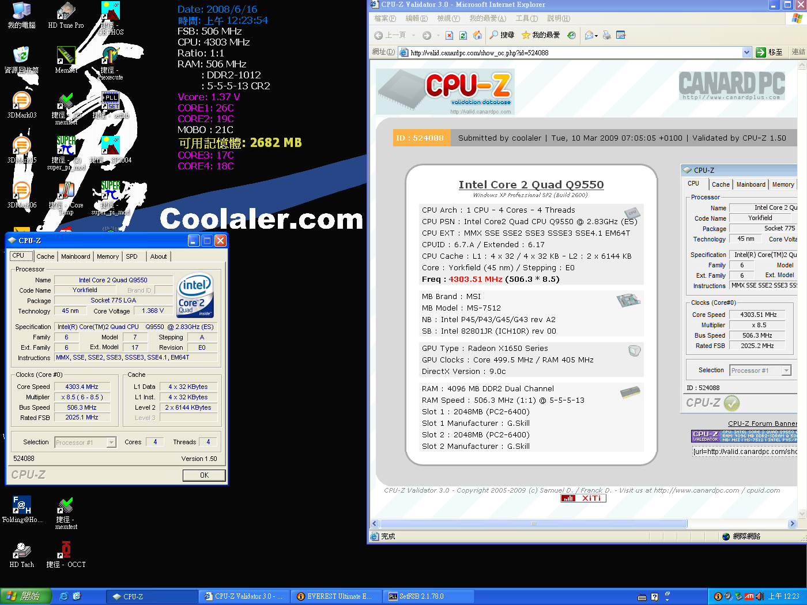Open History icon in Internet Explorer toolbar

click(x=571, y=35)
